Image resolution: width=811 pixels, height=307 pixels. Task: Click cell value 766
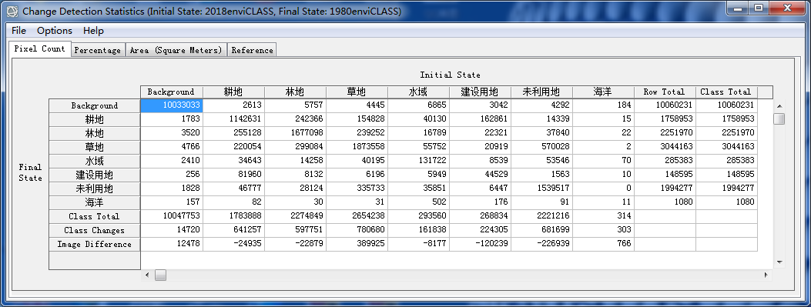[602, 244]
